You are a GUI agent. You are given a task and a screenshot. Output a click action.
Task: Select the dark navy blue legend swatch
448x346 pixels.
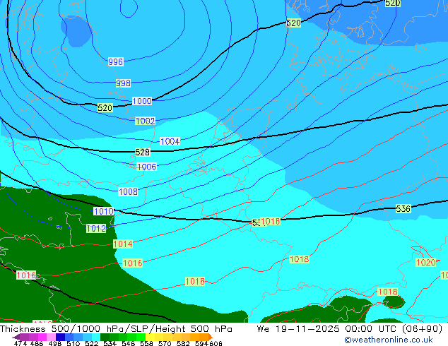(60, 337)
